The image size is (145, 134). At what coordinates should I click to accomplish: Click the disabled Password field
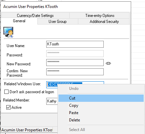[75, 53]
